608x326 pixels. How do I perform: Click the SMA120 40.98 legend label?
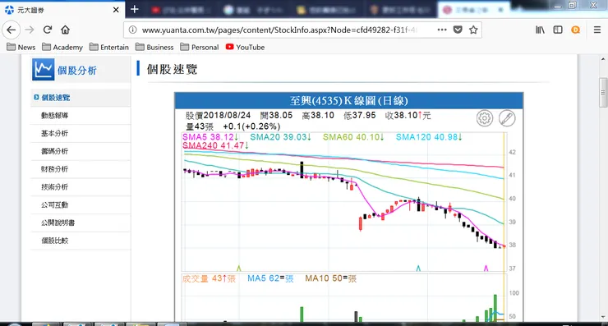[429, 137]
